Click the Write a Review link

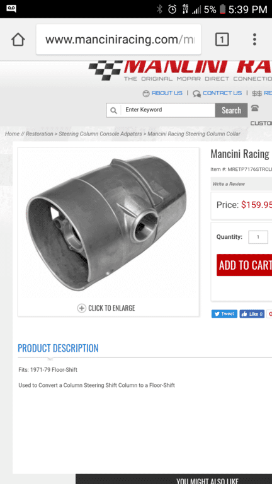pyautogui.click(x=229, y=184)
